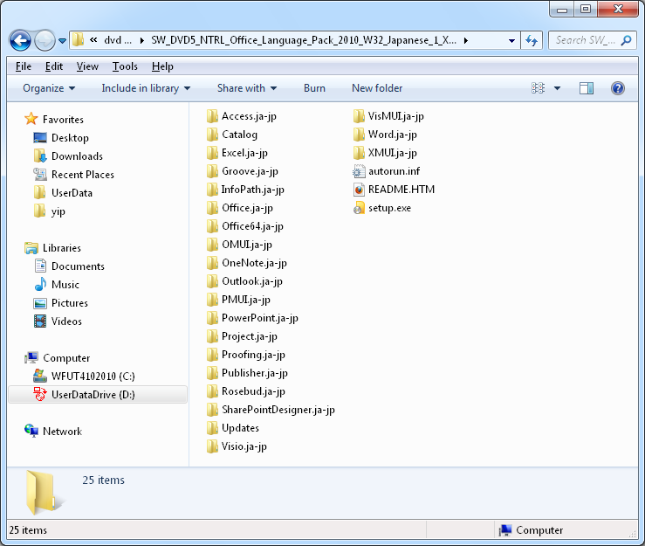This screenshot has height=546, width=645.
Task: Select the setup.exe file icon
Action: 359,208
